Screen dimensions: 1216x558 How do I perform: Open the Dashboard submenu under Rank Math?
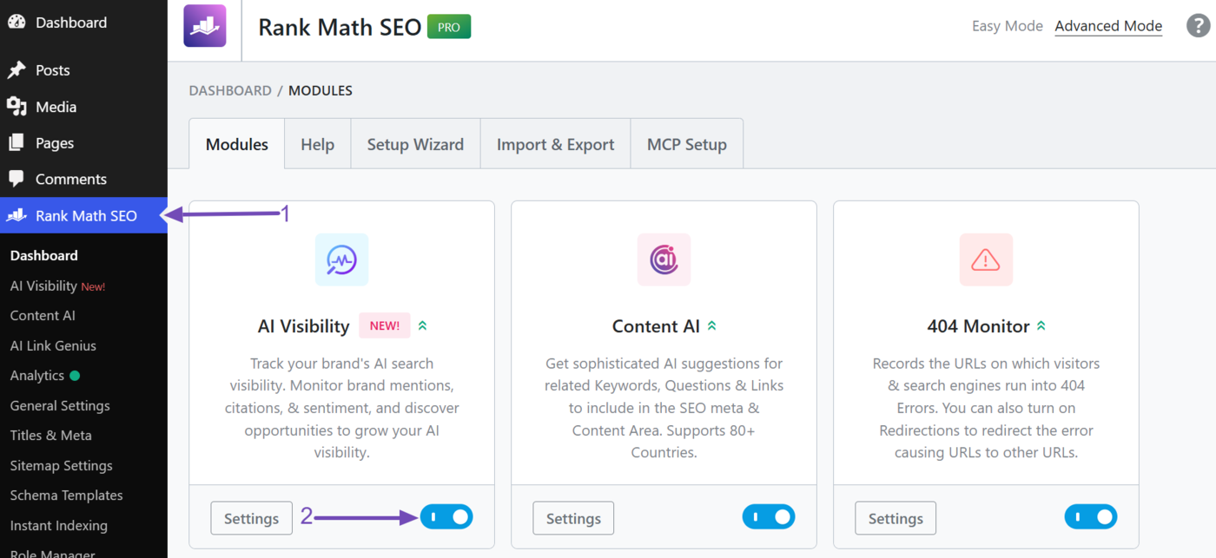44,255
